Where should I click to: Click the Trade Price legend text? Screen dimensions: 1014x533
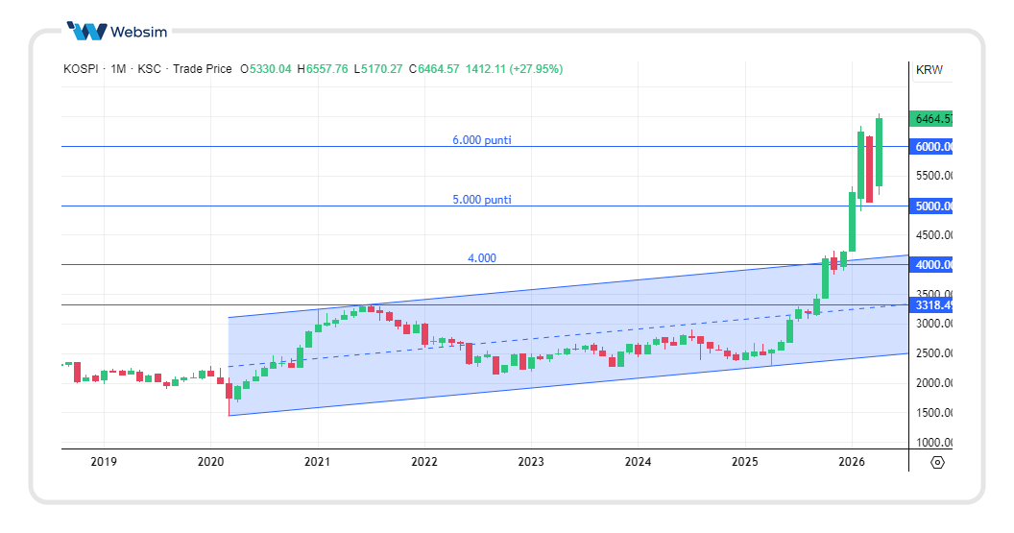(202, 69)
